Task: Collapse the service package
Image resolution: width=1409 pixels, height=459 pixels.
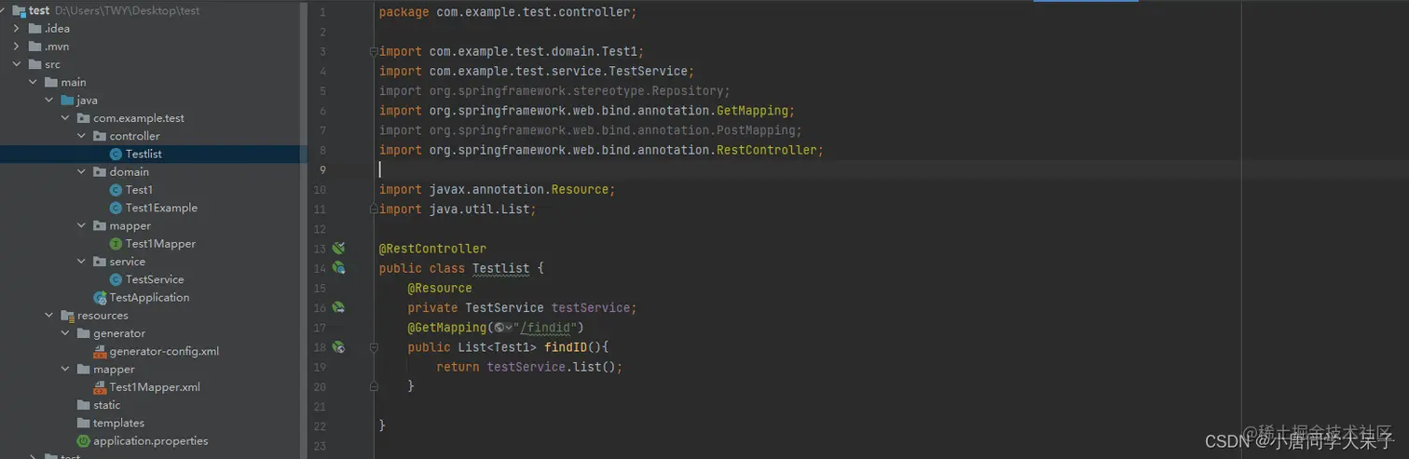Action: [82, 262]
